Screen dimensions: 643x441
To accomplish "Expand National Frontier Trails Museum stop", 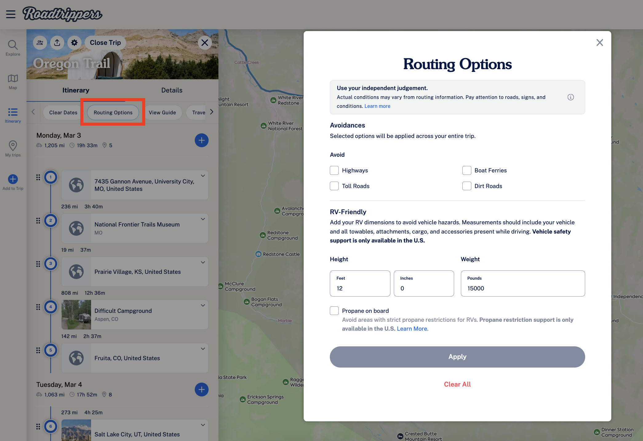I will [203, 219].
